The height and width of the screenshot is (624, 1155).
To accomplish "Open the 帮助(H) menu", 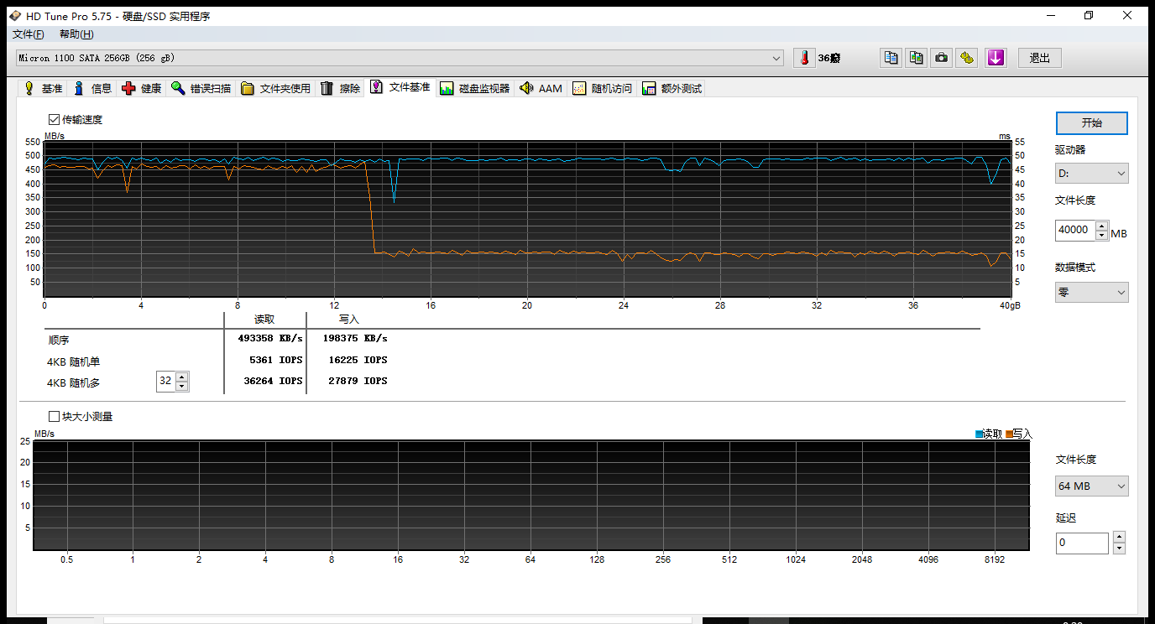I will 76,34.
